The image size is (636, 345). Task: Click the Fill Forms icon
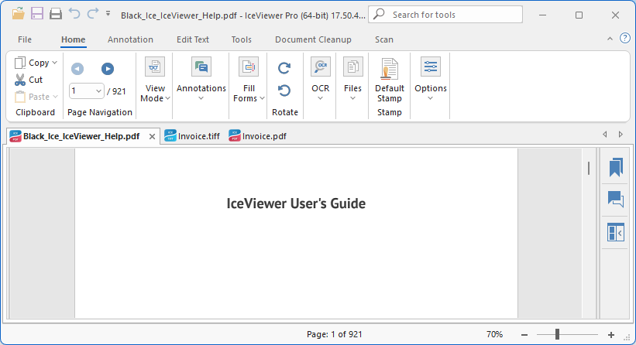249,67
